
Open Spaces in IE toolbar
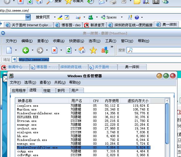pos(109,17)
